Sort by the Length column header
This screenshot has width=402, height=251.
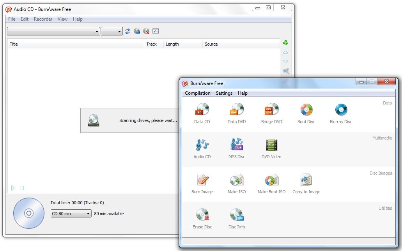[x=182, y=44]
